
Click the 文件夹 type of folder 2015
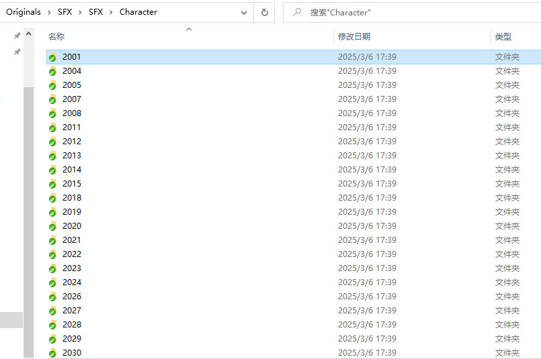pos(507,184)
